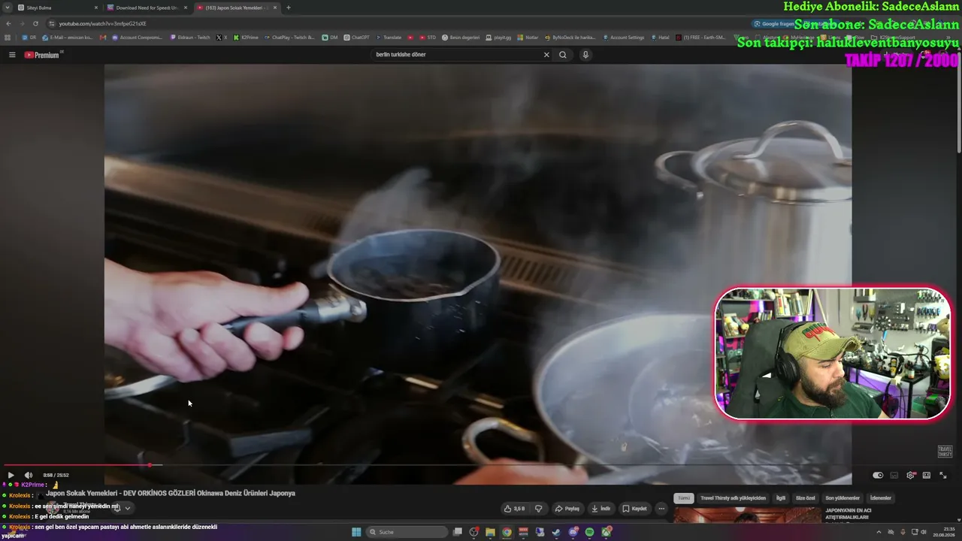Start voice search with microphone icon
Image resolution: width=962 pixels, height=541 pixels.
point(585,55)
